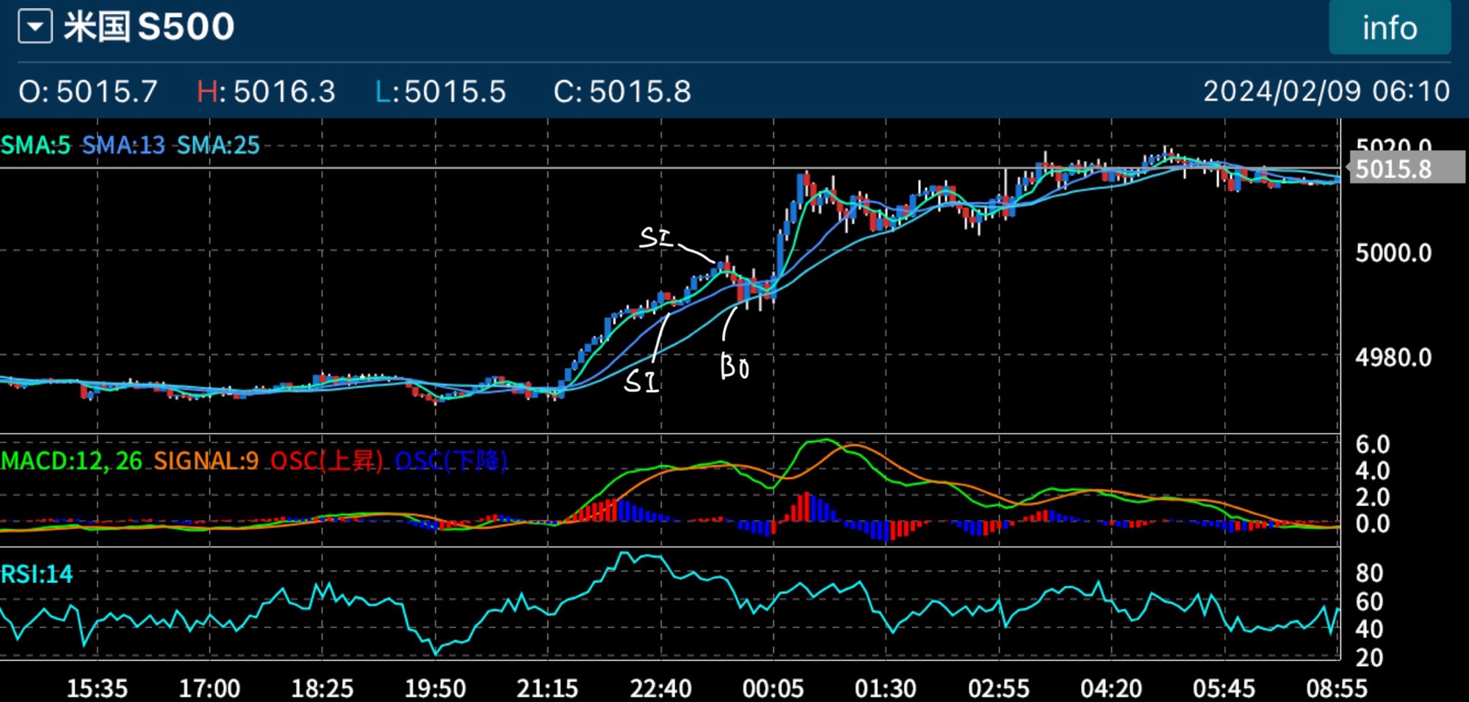Click the 21:15 time axis label
Image resolution: width=1469 pixels, height=702 pixels.
tap(547, 688)
